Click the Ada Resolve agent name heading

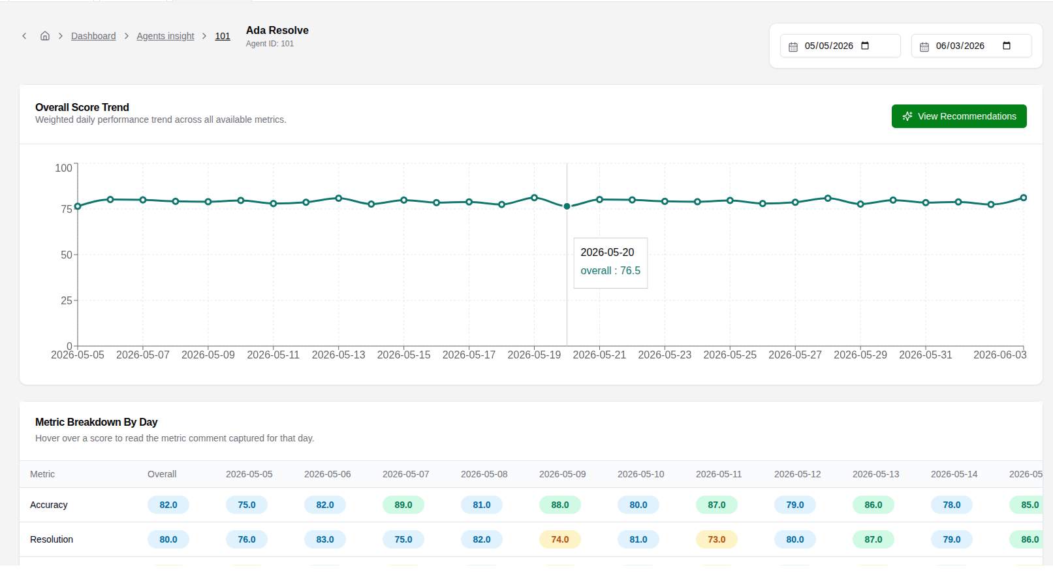click(x=277, y=30)
